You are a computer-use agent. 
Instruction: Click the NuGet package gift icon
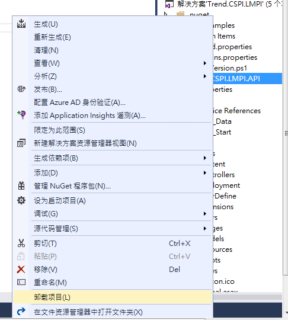tap(21, 185)
